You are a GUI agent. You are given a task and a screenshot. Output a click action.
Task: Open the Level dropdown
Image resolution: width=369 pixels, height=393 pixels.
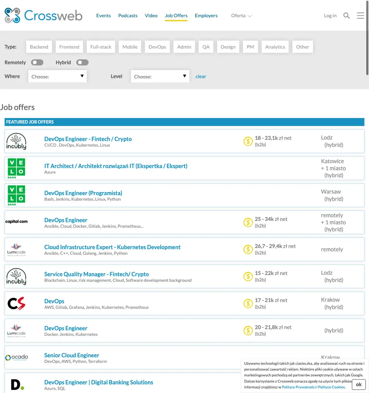tap(160, 76)
